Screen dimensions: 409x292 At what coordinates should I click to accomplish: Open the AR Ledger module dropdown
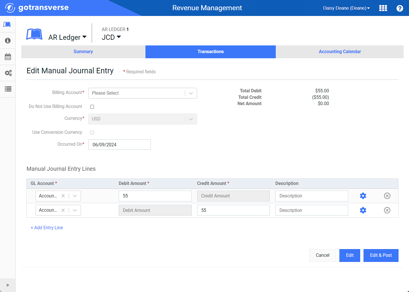(x=67, y=37)
